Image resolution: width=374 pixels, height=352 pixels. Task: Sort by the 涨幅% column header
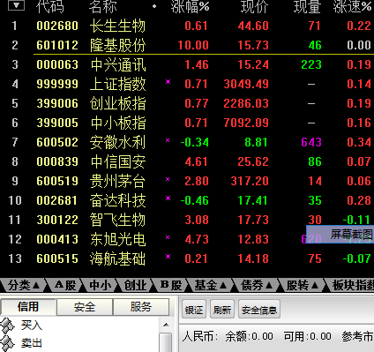pyautogui.click(x=190, y=7)
